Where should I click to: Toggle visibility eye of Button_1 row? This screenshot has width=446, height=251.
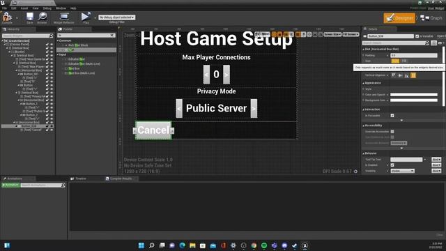[x=52, y=104]
